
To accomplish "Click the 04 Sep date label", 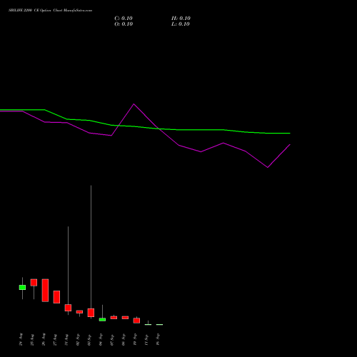I will [101, 339].
